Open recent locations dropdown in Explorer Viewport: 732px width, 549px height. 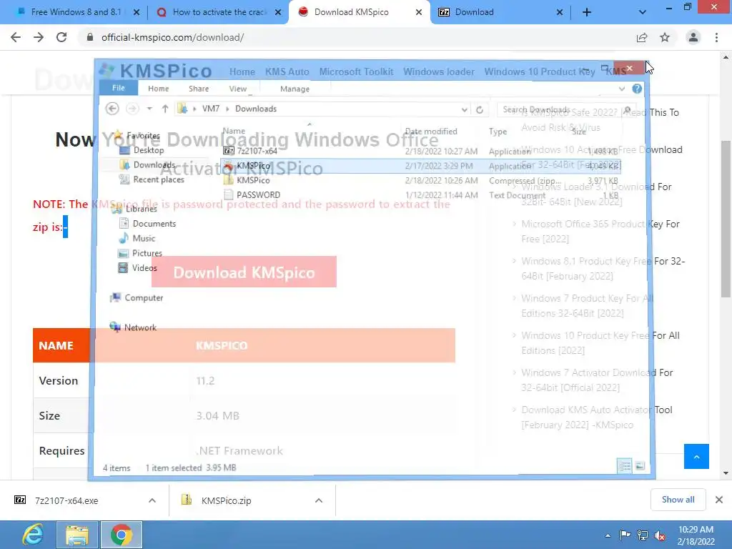[x=149, y=109]
